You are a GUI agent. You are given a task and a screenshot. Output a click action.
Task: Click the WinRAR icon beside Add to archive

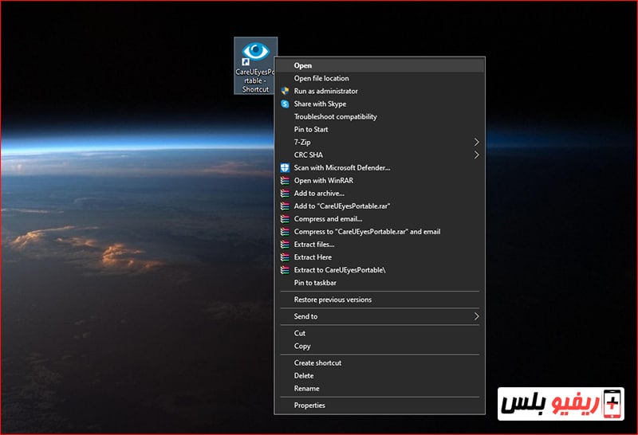285,193
